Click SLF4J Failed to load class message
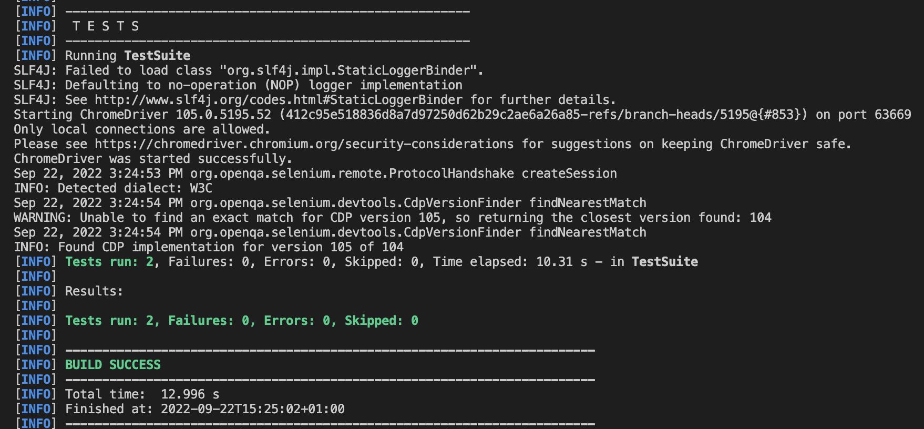Viewport: 924px width, 429px height. (x=249, y=70)
